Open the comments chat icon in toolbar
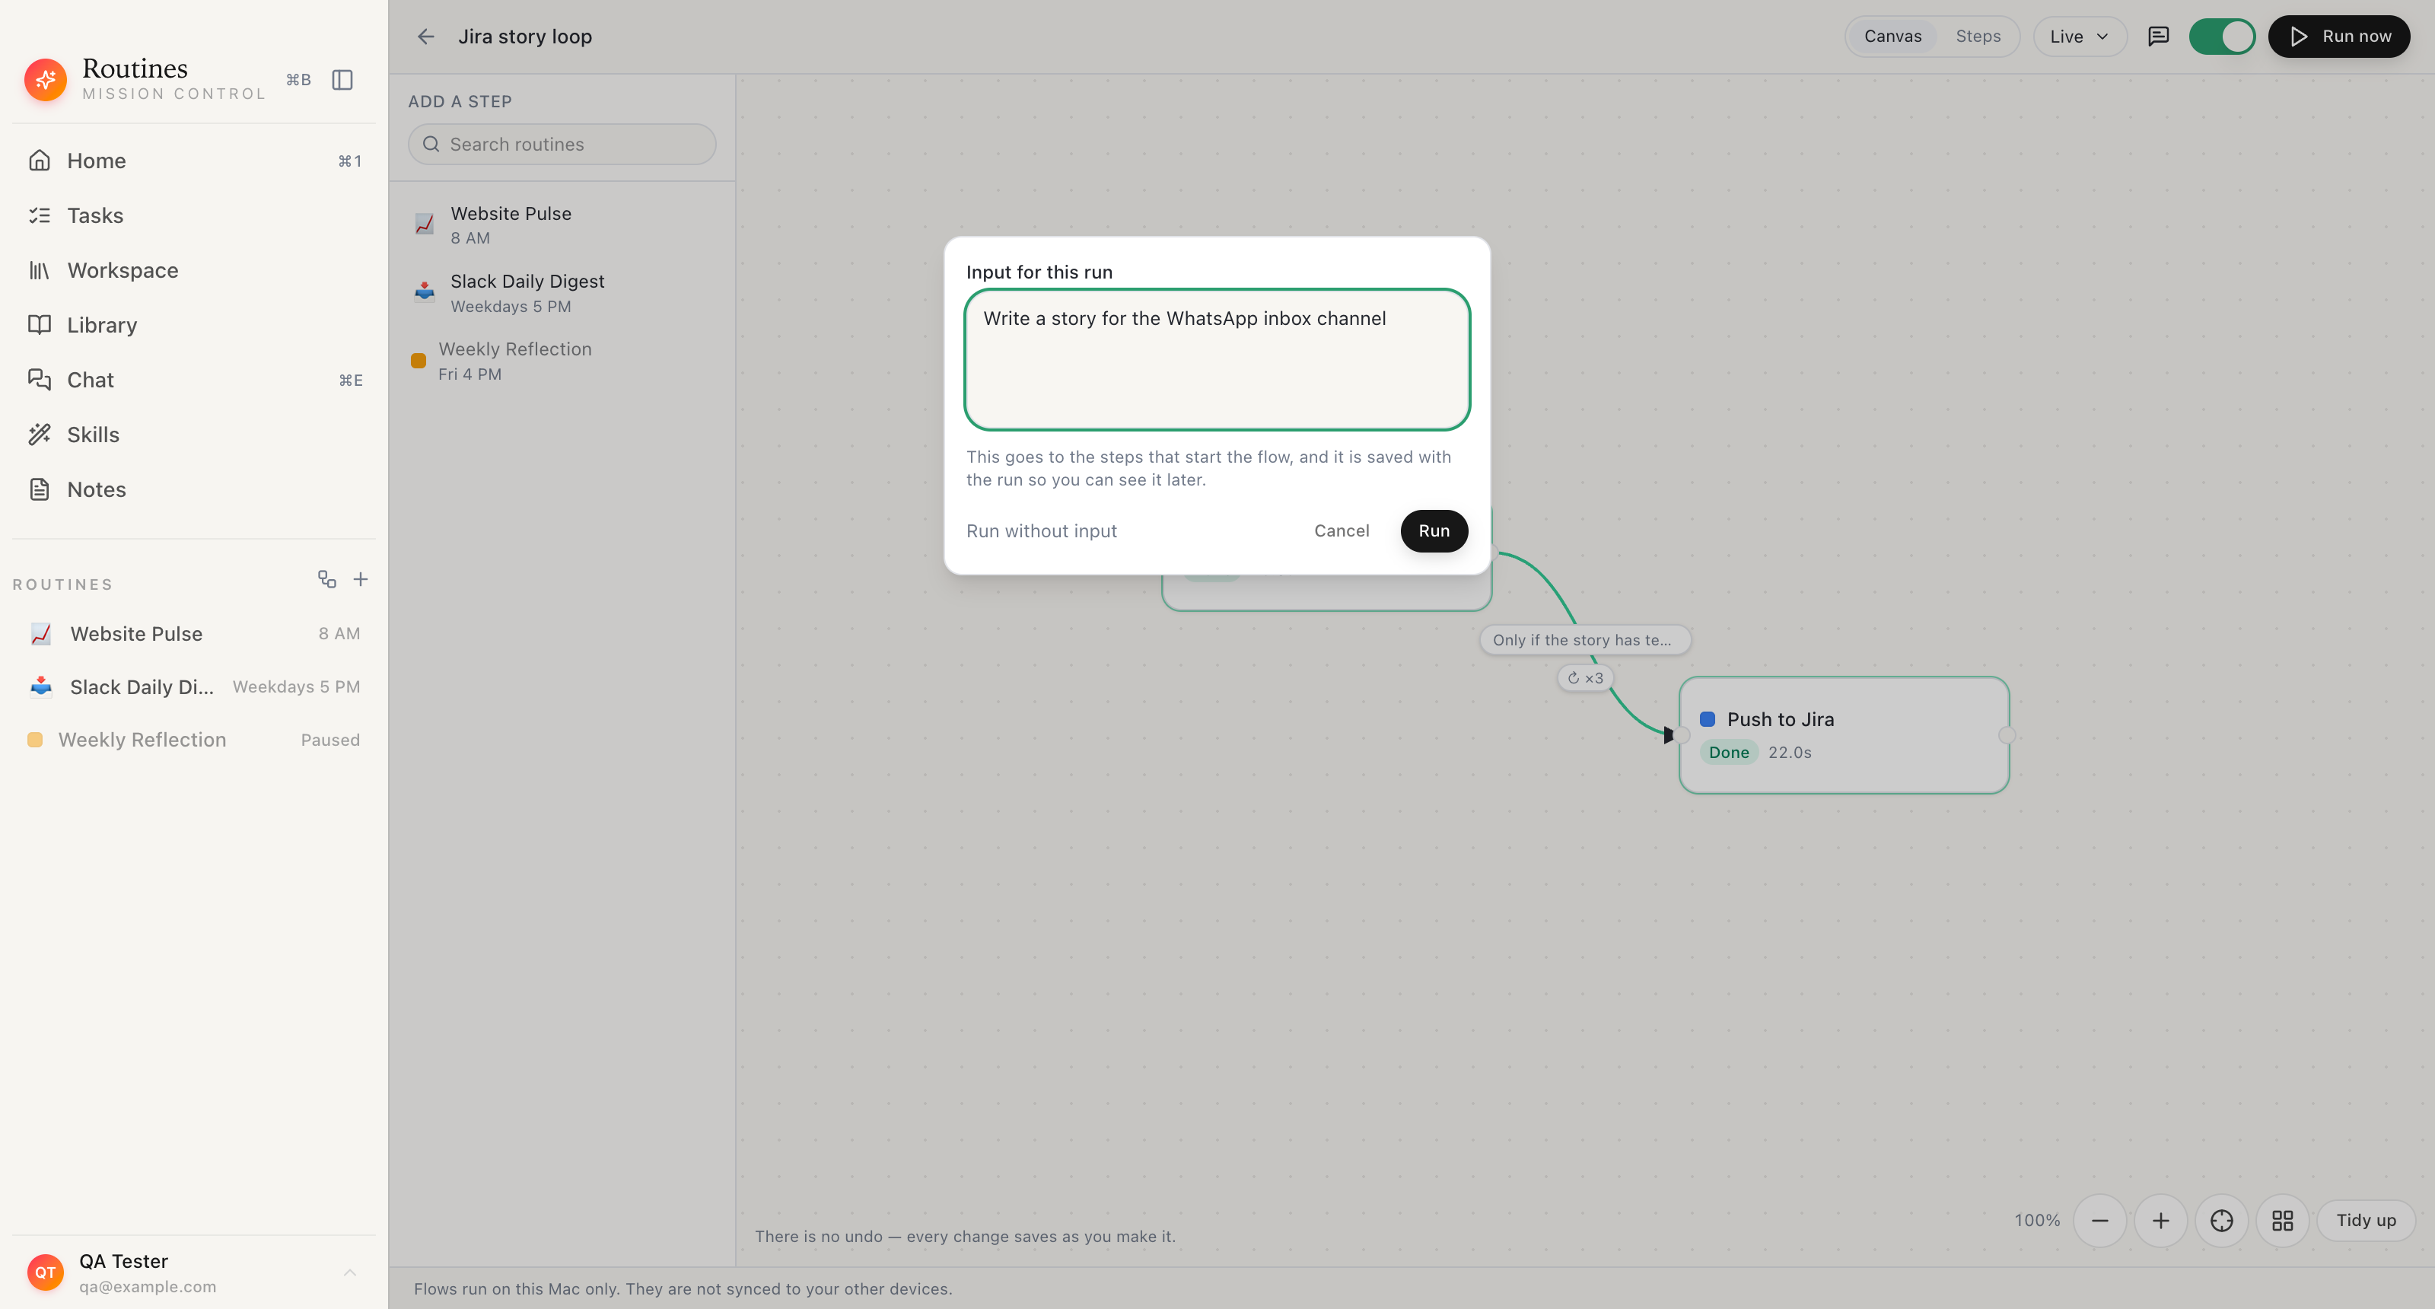 pyautogui.click(x=2158, y=36)
